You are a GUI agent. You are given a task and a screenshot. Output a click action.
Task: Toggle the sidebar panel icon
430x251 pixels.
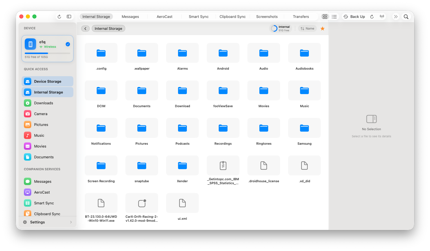(x=69, y=17)
